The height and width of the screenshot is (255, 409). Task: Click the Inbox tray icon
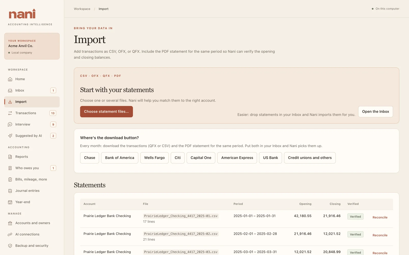click(10, 91)
